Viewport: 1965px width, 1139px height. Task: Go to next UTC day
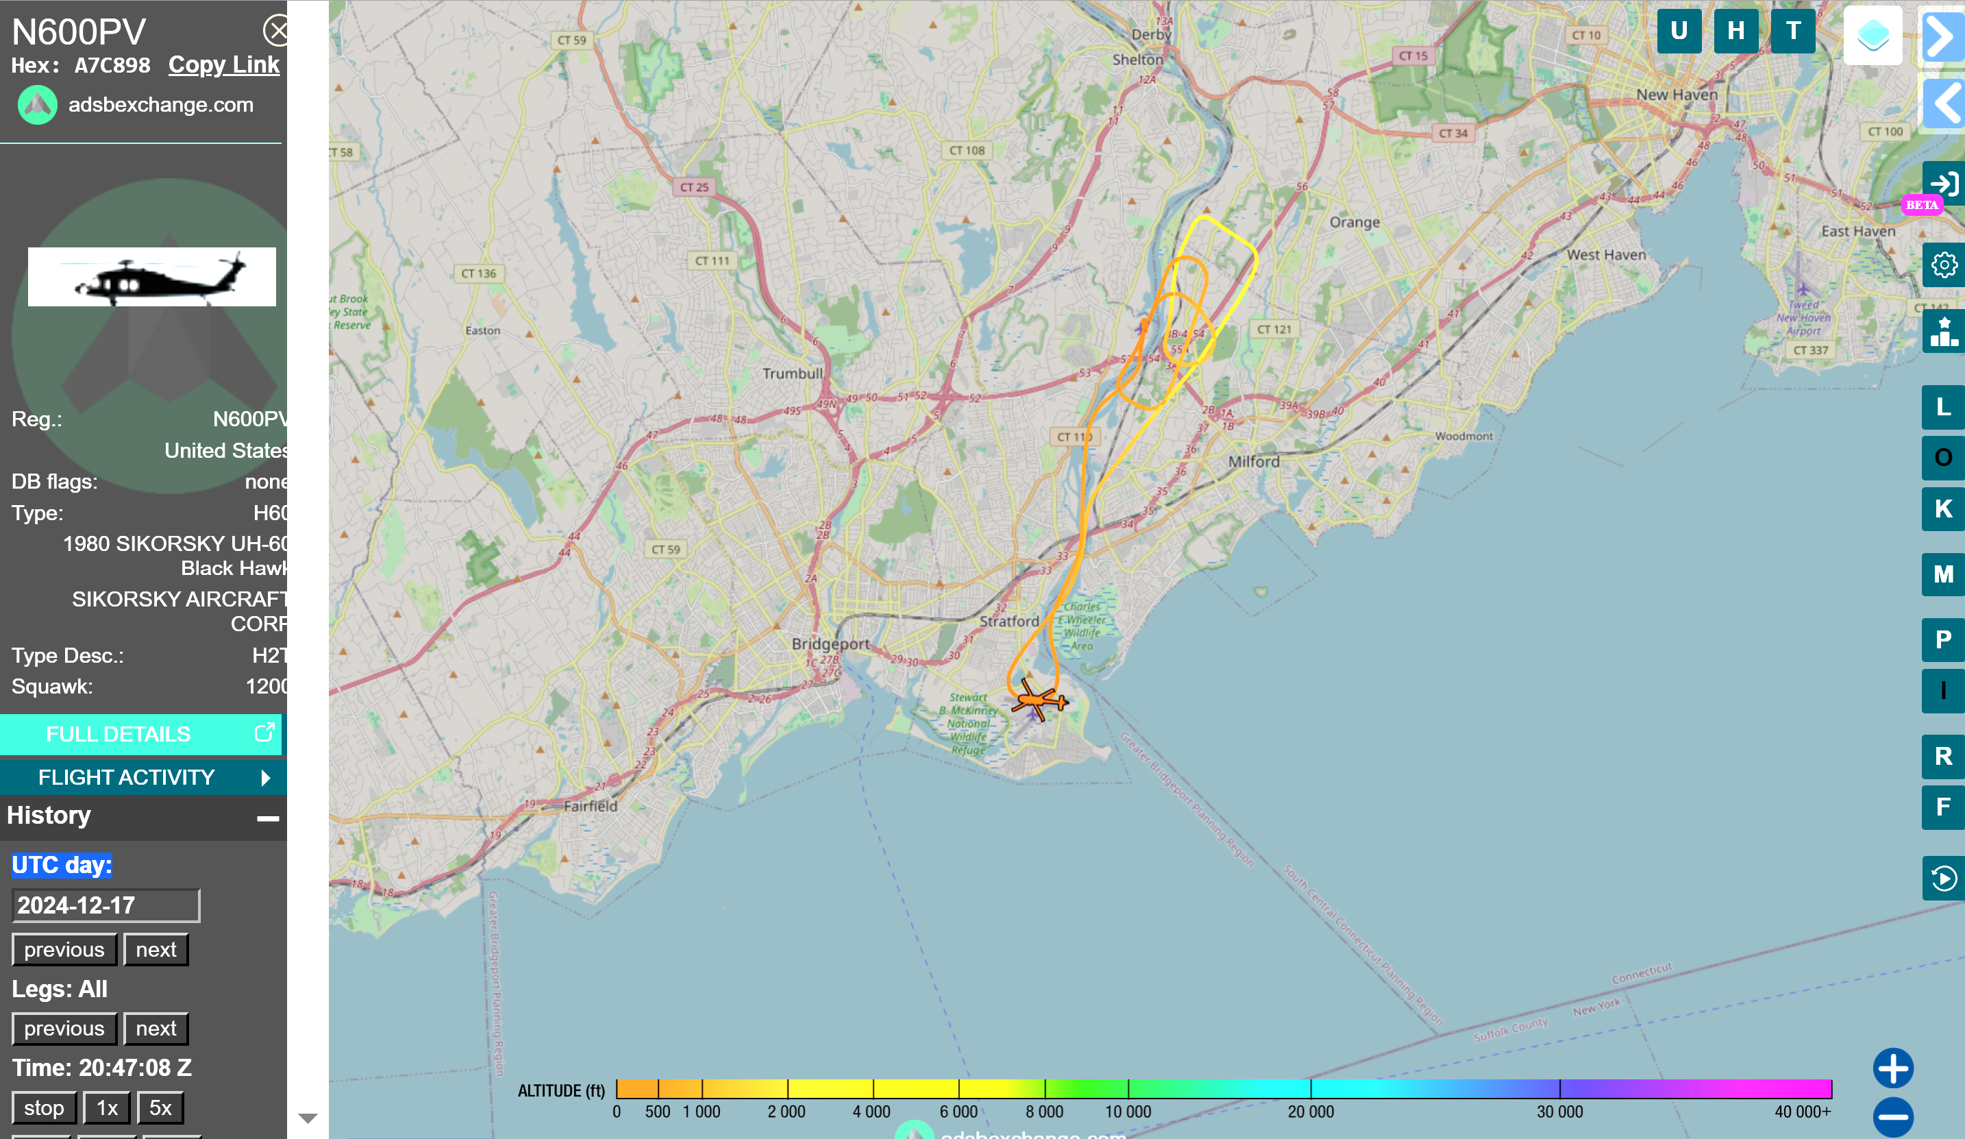(x=156, y=949)
